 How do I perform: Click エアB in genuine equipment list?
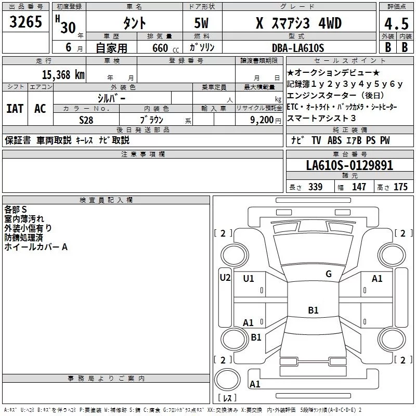[354, 140]
